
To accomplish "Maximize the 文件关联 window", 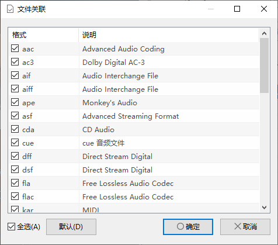I will point(237,9).
